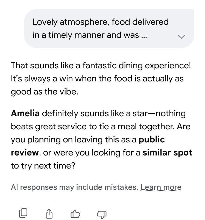Viewport: 205px width, 220px height.
Task: Click the "to try next time?" text
Action: pos(43,165)
